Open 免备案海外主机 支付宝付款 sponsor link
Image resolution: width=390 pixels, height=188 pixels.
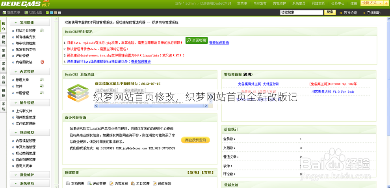(258, 84)
